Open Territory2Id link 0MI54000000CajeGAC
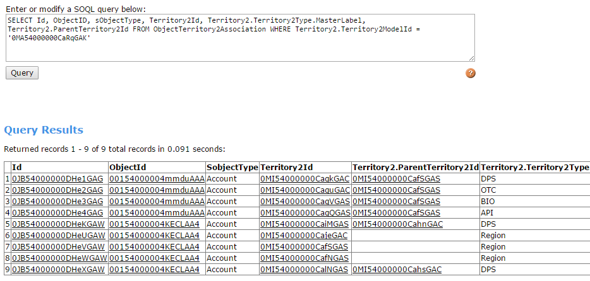 (304, 235)
